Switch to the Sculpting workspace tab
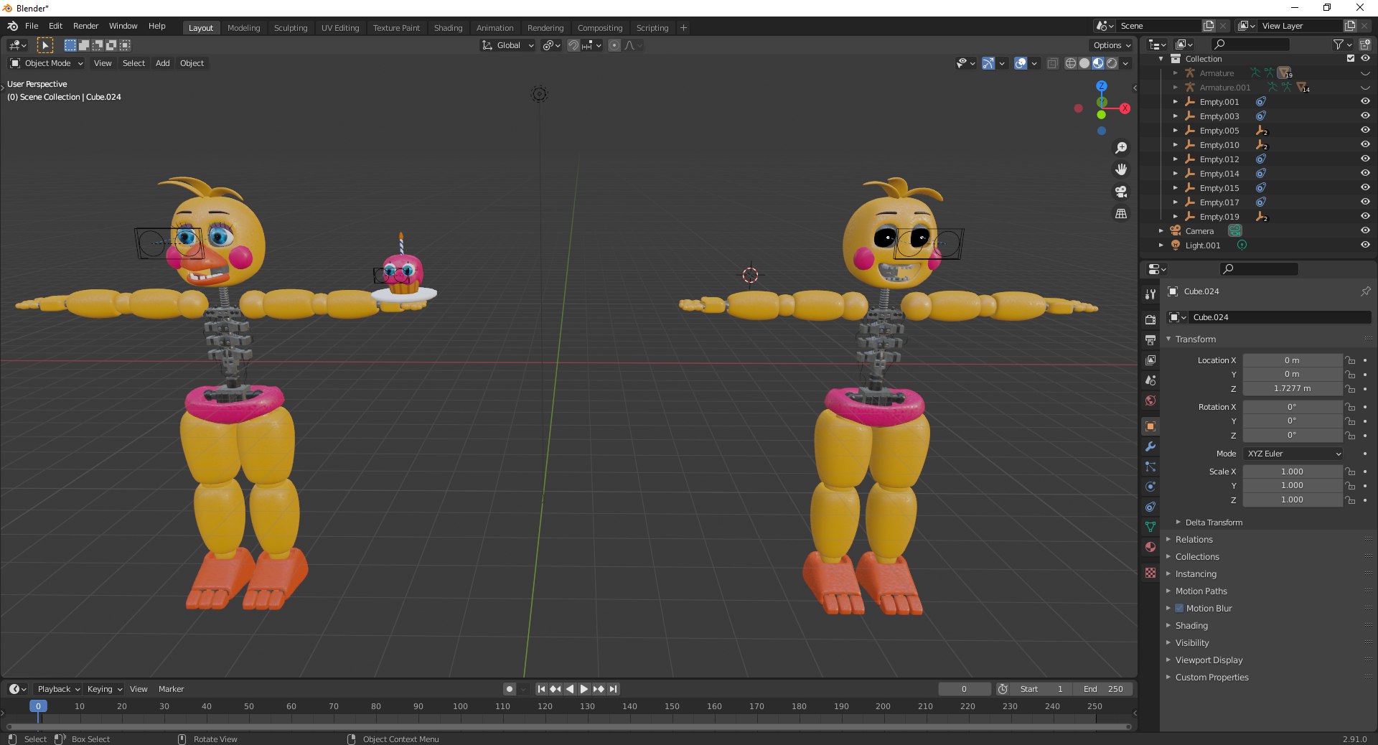Viewport: 1378px width, 745px height. tap(290, 28)
